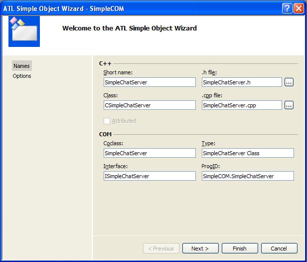Click the 'Welcome to the ATL Simple Object Wizard' heading
307x262 pixels.
130,28
